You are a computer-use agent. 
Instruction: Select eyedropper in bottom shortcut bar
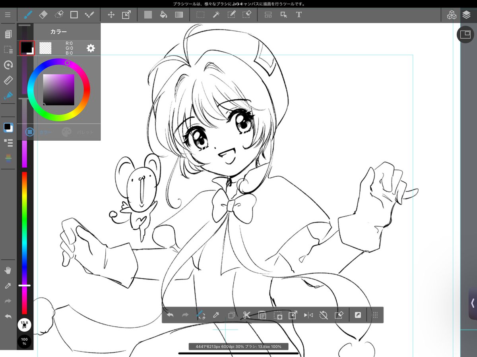(x=216, y=315)
